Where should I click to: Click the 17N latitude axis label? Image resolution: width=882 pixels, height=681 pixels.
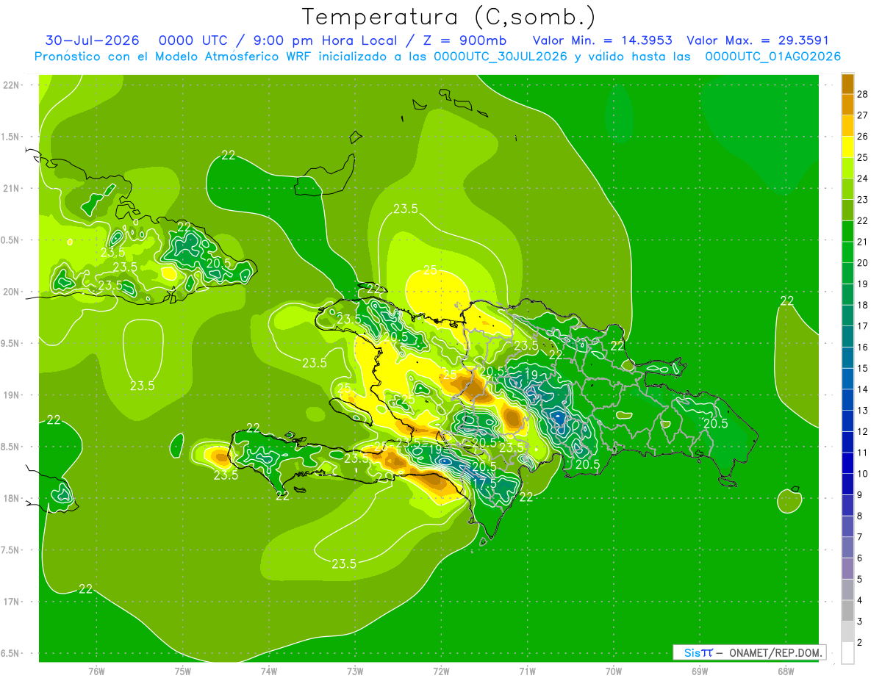tap(11, 602)
